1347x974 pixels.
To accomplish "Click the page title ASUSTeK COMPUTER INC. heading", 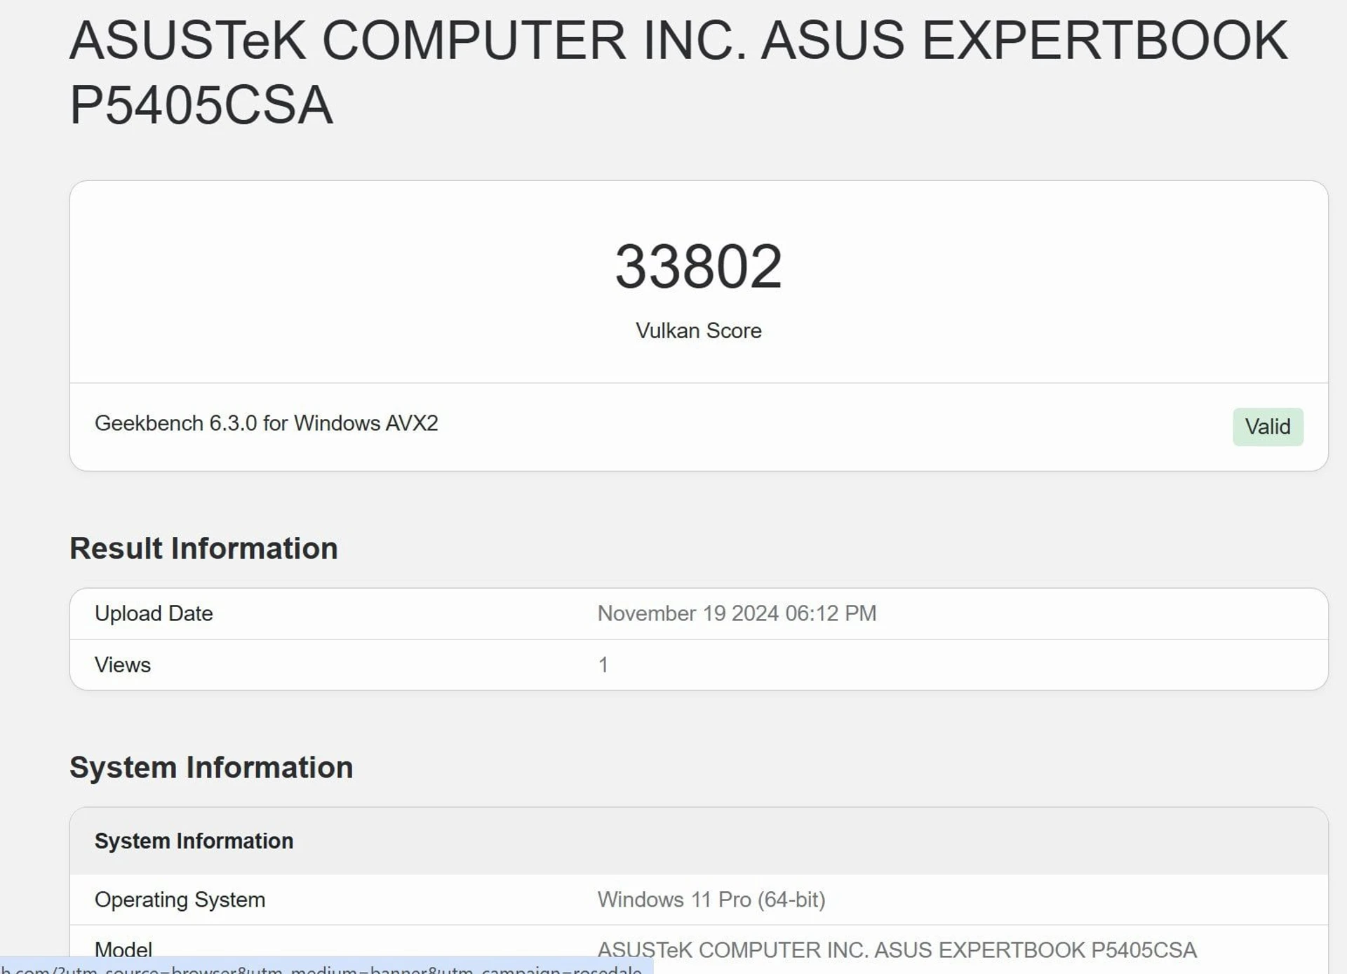I will (x=678, y=72).
